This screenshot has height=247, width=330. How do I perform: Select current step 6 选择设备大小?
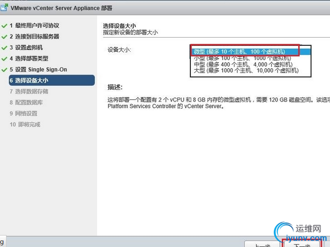pyautogui.click(x=52, y=80)
